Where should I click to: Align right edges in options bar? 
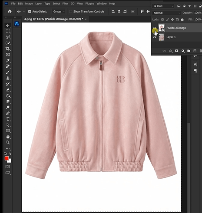click(x=125, y=11)
